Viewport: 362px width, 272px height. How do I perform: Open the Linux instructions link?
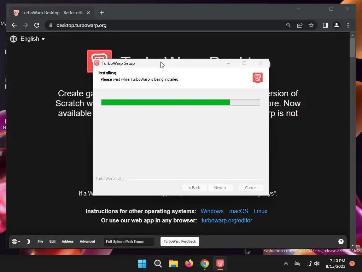coord(261,211)
